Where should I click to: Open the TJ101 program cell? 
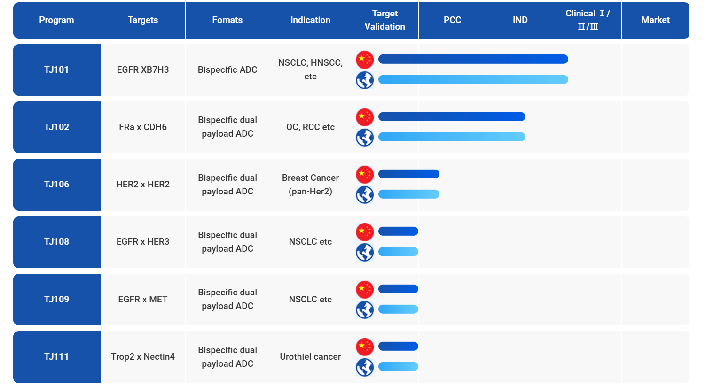point(56,70)
